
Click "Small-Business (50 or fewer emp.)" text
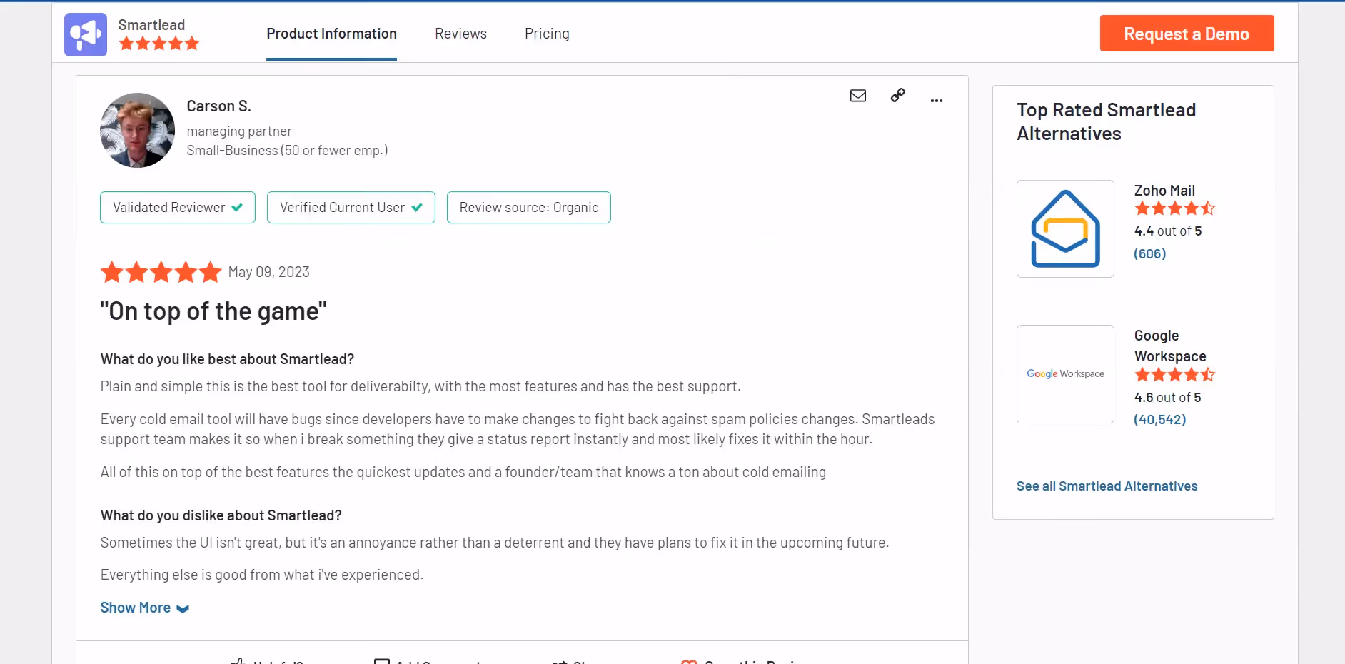coord(287,151)
